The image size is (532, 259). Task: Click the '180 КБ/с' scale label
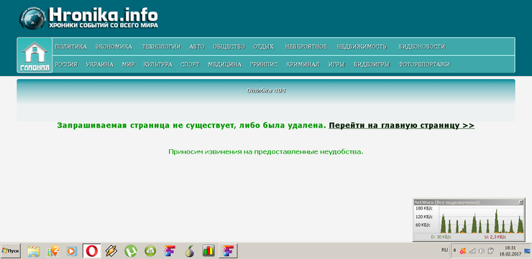(x=423, y=208)
